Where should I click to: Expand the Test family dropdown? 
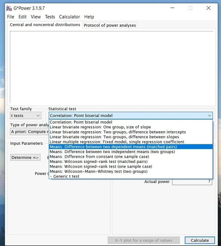pyautogui.click(x=26, y=116)
